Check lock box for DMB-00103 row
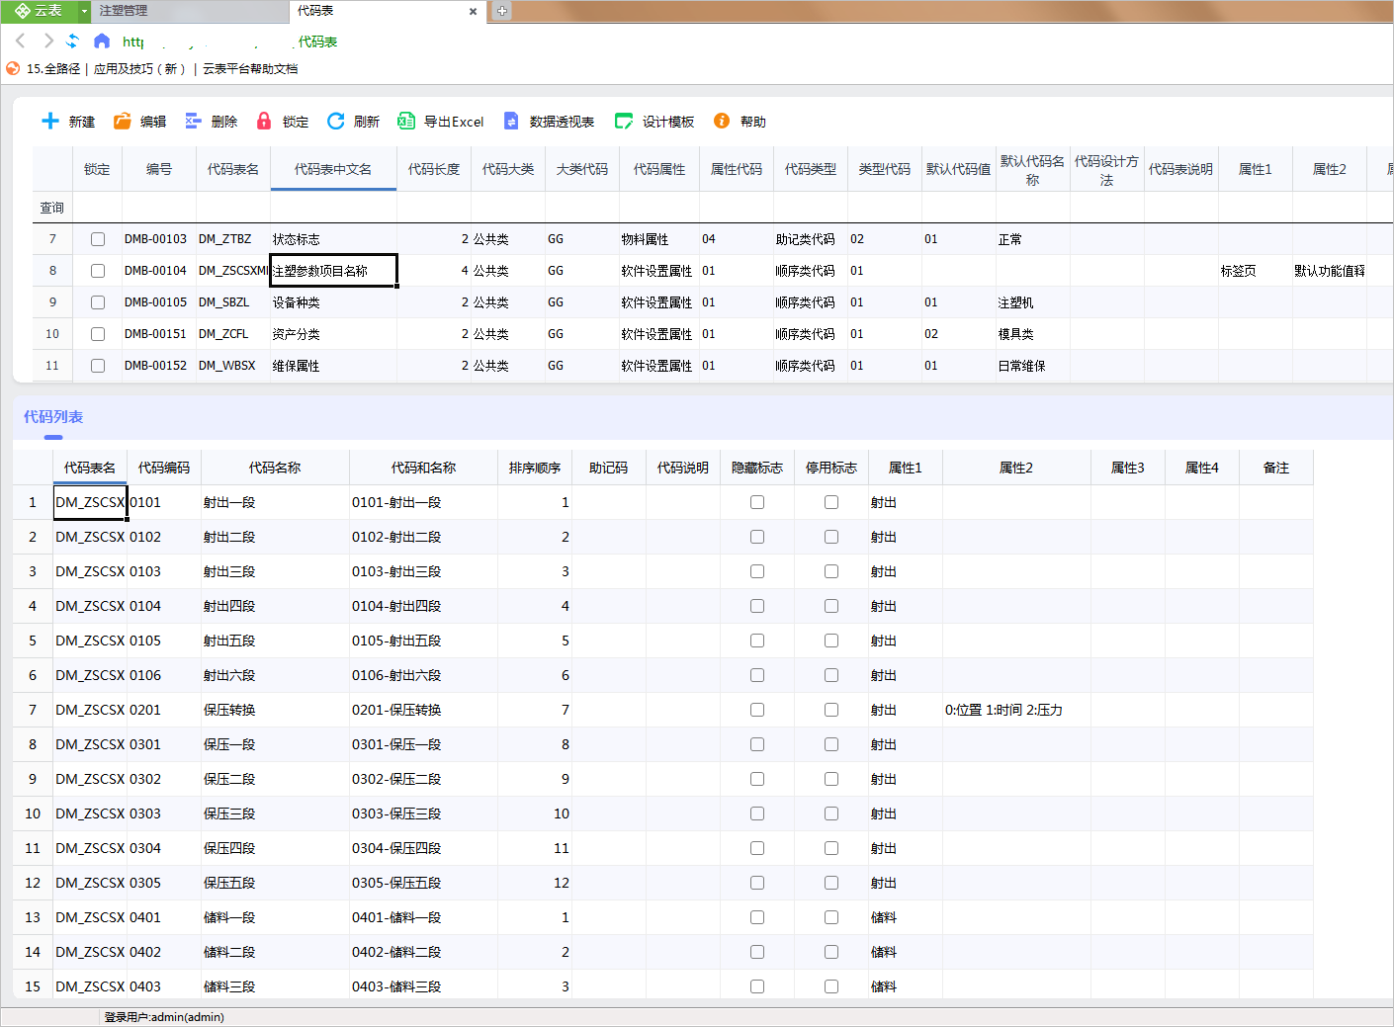The width and height of the screenshot is (1394, 1027). (98, 239)
